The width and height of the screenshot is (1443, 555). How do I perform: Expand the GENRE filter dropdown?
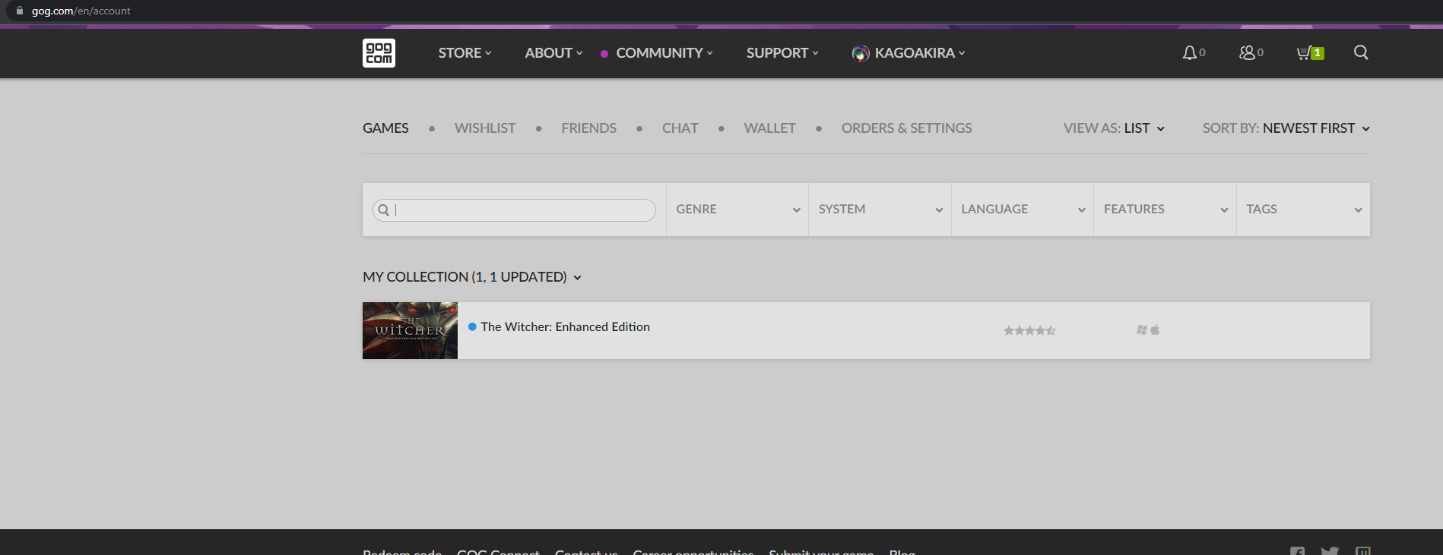click(x=737, y=210)
